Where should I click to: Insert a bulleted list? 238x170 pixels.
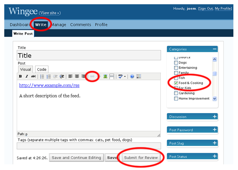coord(42,76)
